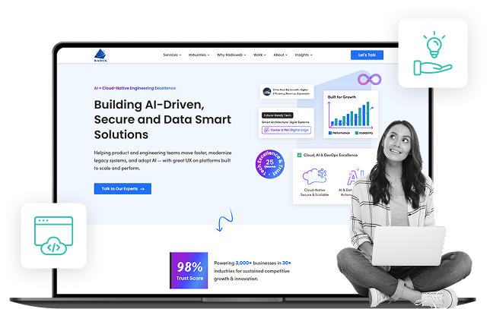490x309 pixels.
Task: Open the Why Radixweb dropdown
Action: (231, 55)
